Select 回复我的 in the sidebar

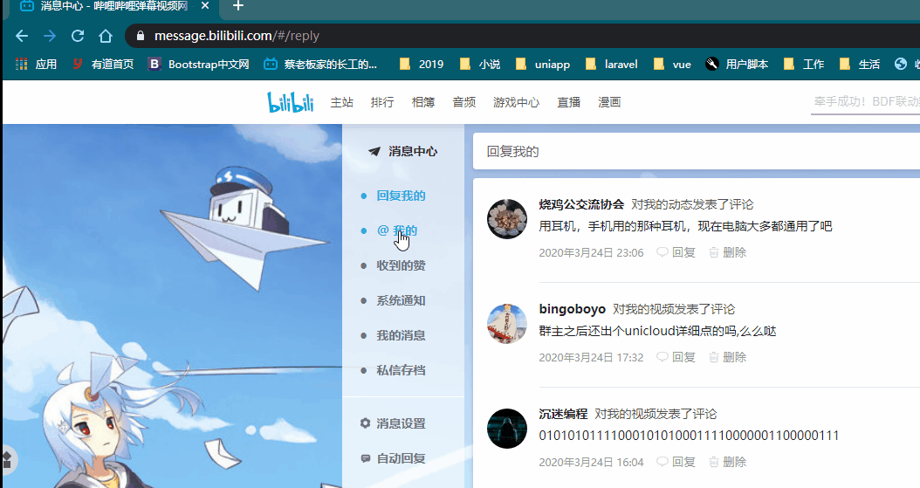pos(402,196)
